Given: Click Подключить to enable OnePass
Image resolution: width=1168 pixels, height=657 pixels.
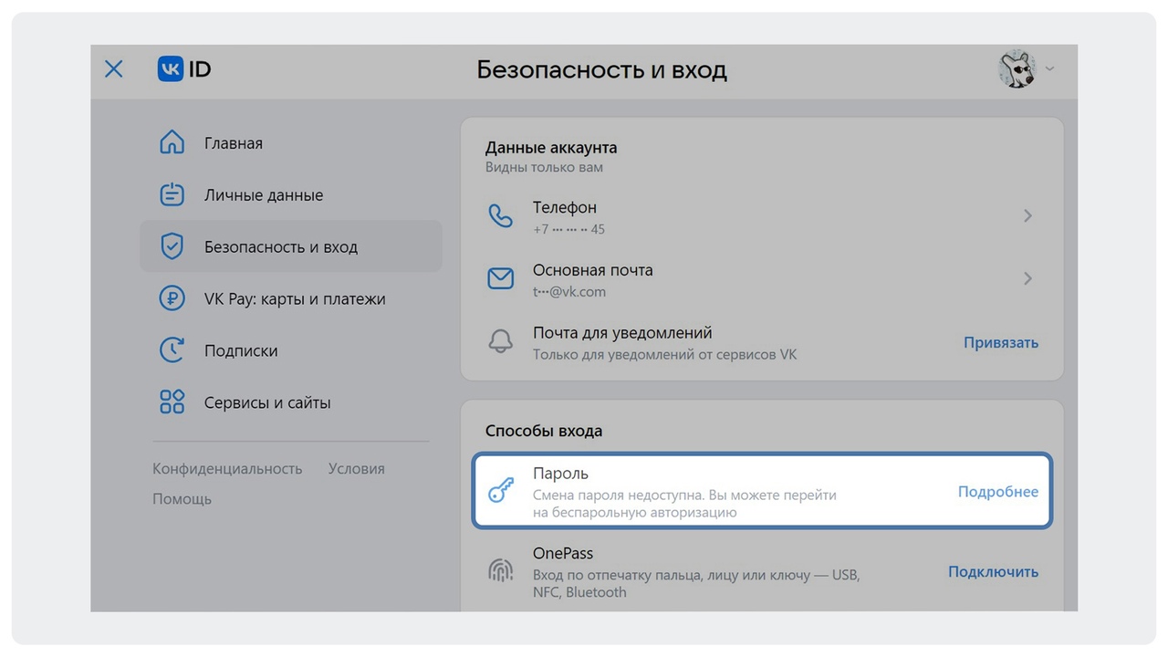Looking at the screenshot, I should pyautogui.click(x=993, y=572).
